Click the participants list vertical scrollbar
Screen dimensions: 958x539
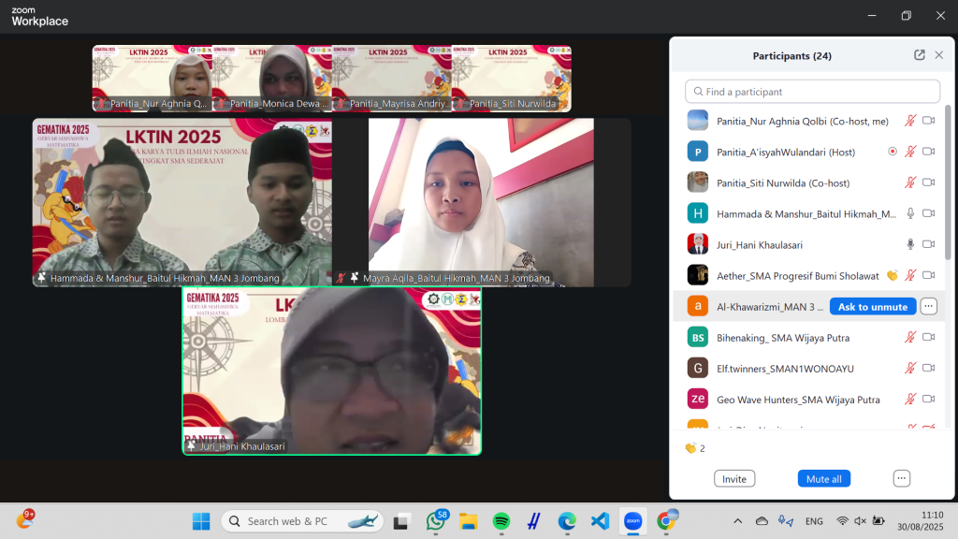pyautogui.click(x=947, y=187)
